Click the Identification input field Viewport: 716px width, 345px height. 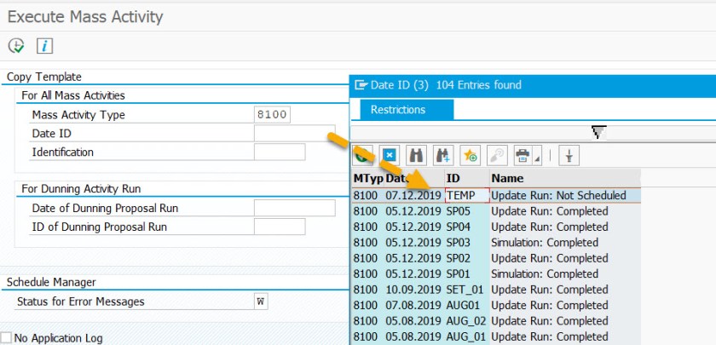click(279, 152)
